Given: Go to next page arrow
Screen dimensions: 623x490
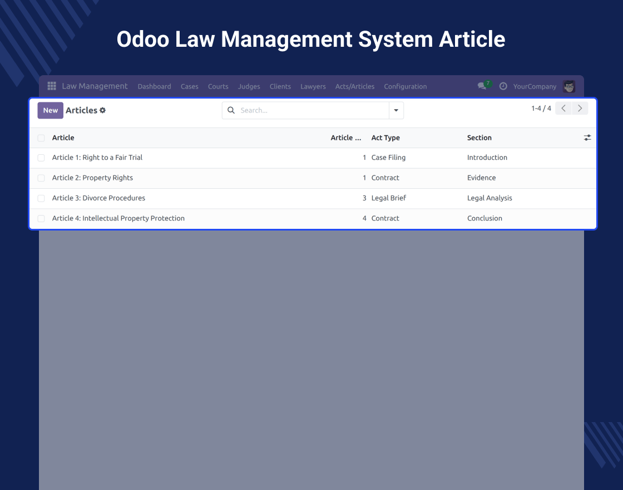Looking at the screenshot, I should pyautogui.click(x=580, y=108).
